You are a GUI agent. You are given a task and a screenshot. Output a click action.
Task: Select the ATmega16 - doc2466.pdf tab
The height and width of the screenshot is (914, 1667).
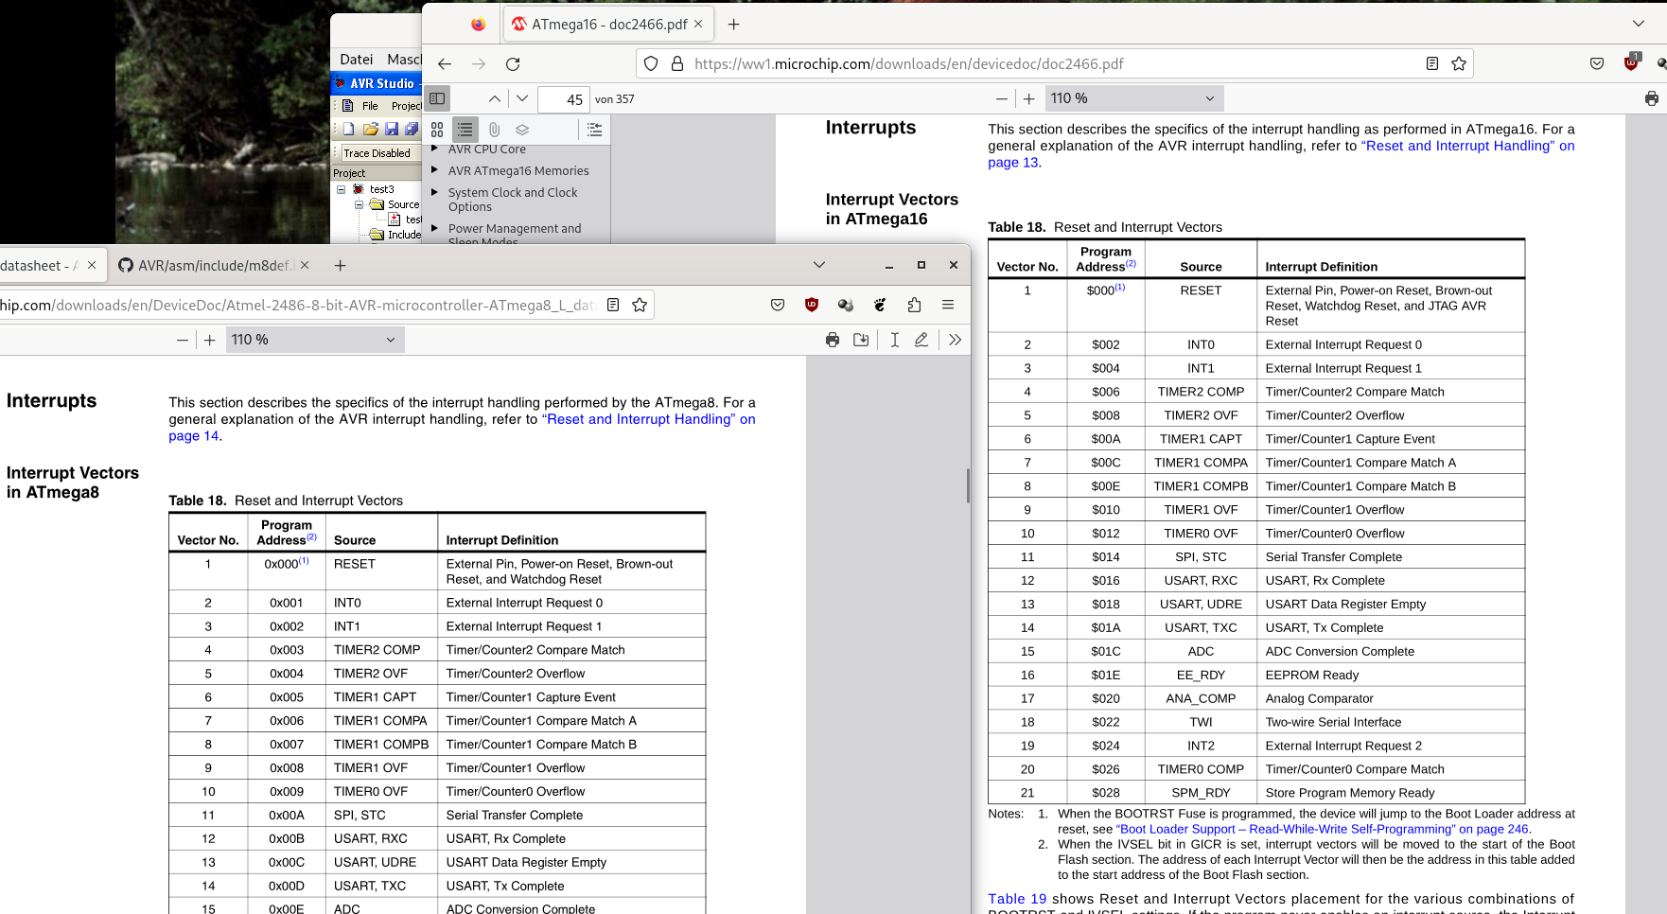coord(608,24)
